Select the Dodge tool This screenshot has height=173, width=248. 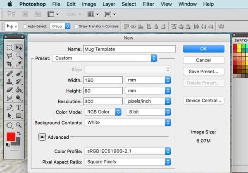[19, 98]
